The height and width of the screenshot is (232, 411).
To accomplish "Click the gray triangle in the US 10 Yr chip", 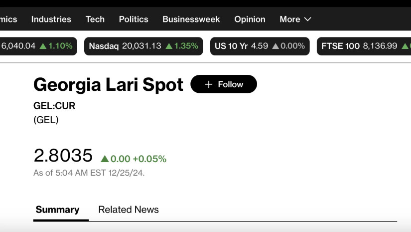I will point(275,46).
